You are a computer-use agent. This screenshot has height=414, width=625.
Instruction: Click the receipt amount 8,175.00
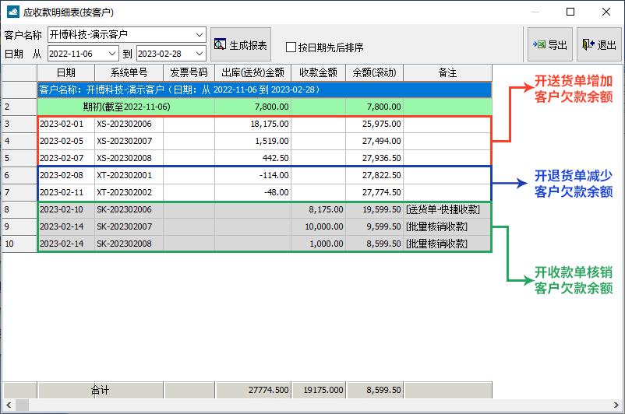tap(319, 209)
